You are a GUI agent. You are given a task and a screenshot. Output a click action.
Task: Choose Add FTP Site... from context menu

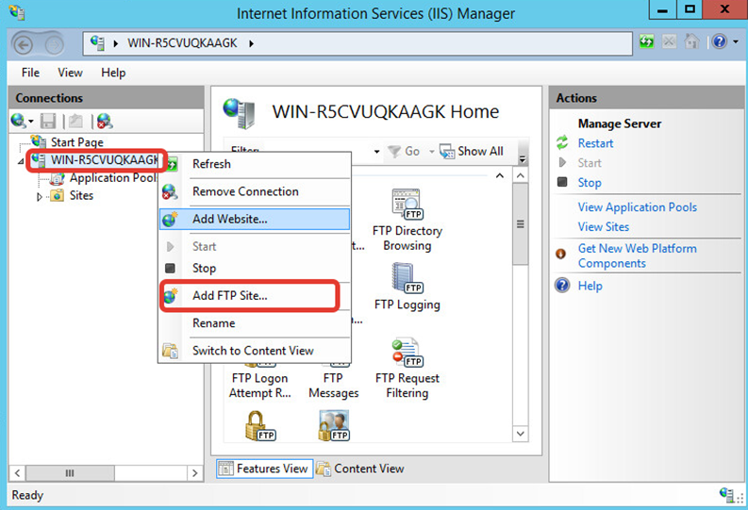(x=256, y=295)
